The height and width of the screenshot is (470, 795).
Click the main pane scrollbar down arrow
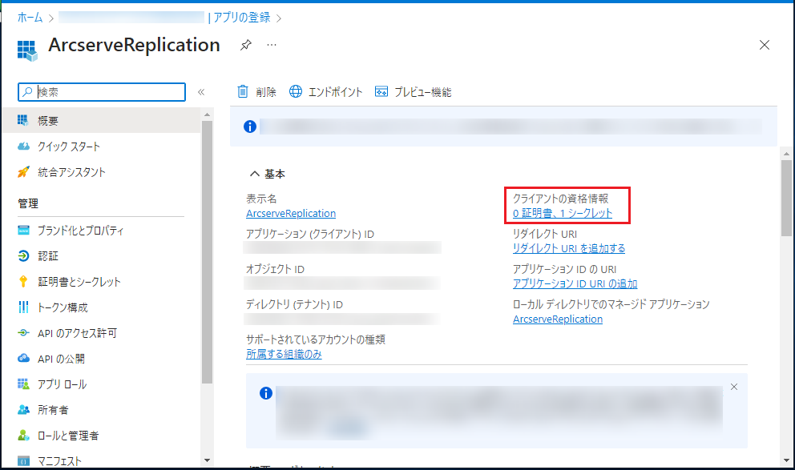pos(786,460)
